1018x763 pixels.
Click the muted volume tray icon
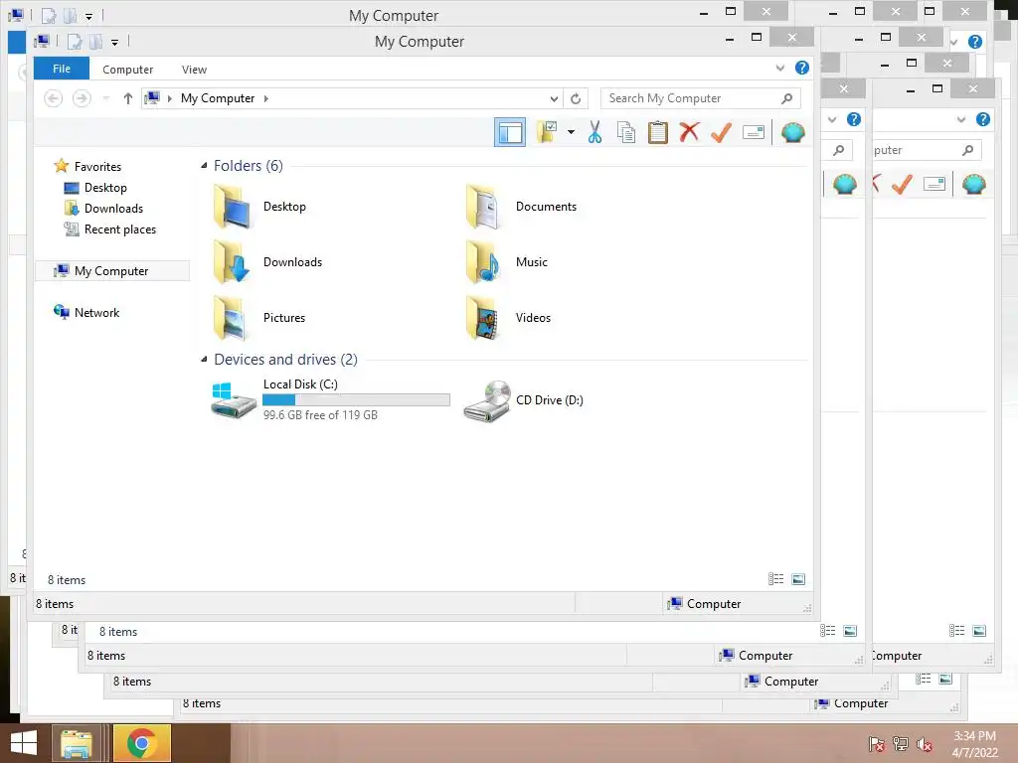tap(924, 744)
